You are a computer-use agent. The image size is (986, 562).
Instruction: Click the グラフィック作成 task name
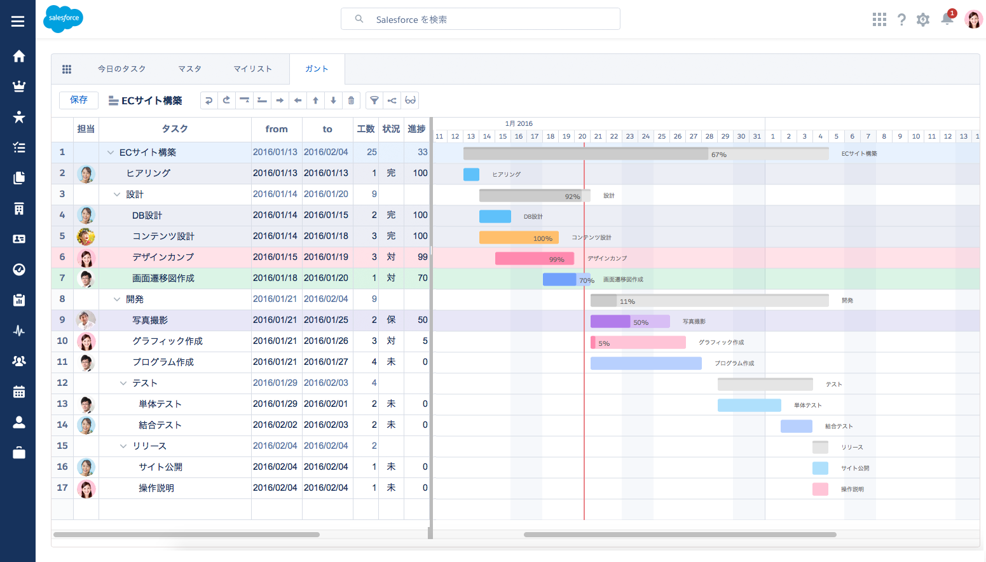(167, 341)
